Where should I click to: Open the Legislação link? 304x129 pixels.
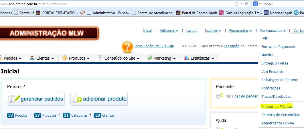click(x=232, y=46)
